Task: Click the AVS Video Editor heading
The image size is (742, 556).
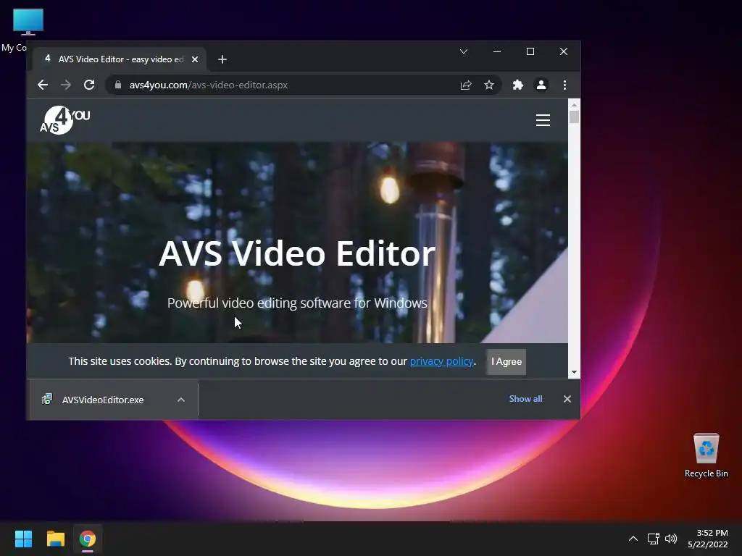Action: 296,253
